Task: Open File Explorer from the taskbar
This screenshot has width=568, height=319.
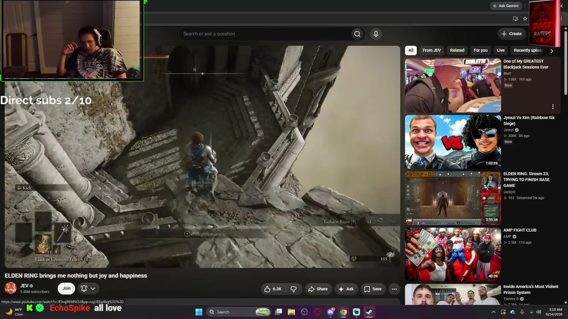Action: point(292,312)
